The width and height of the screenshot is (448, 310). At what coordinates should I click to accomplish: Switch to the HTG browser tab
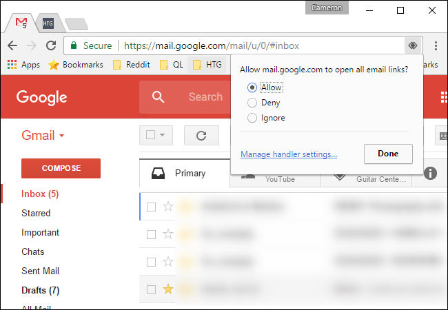48,23
